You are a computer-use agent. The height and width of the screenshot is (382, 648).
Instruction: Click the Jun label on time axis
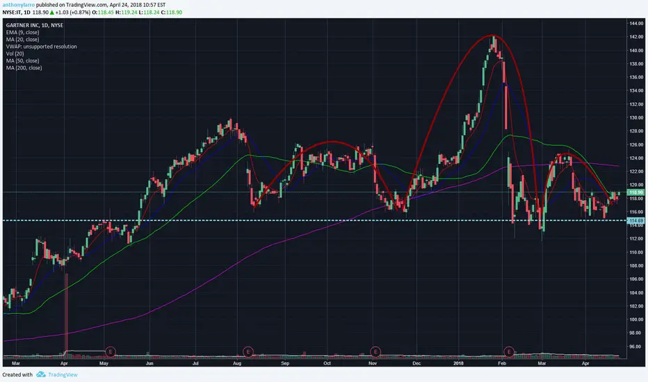(x=149, y=363)
